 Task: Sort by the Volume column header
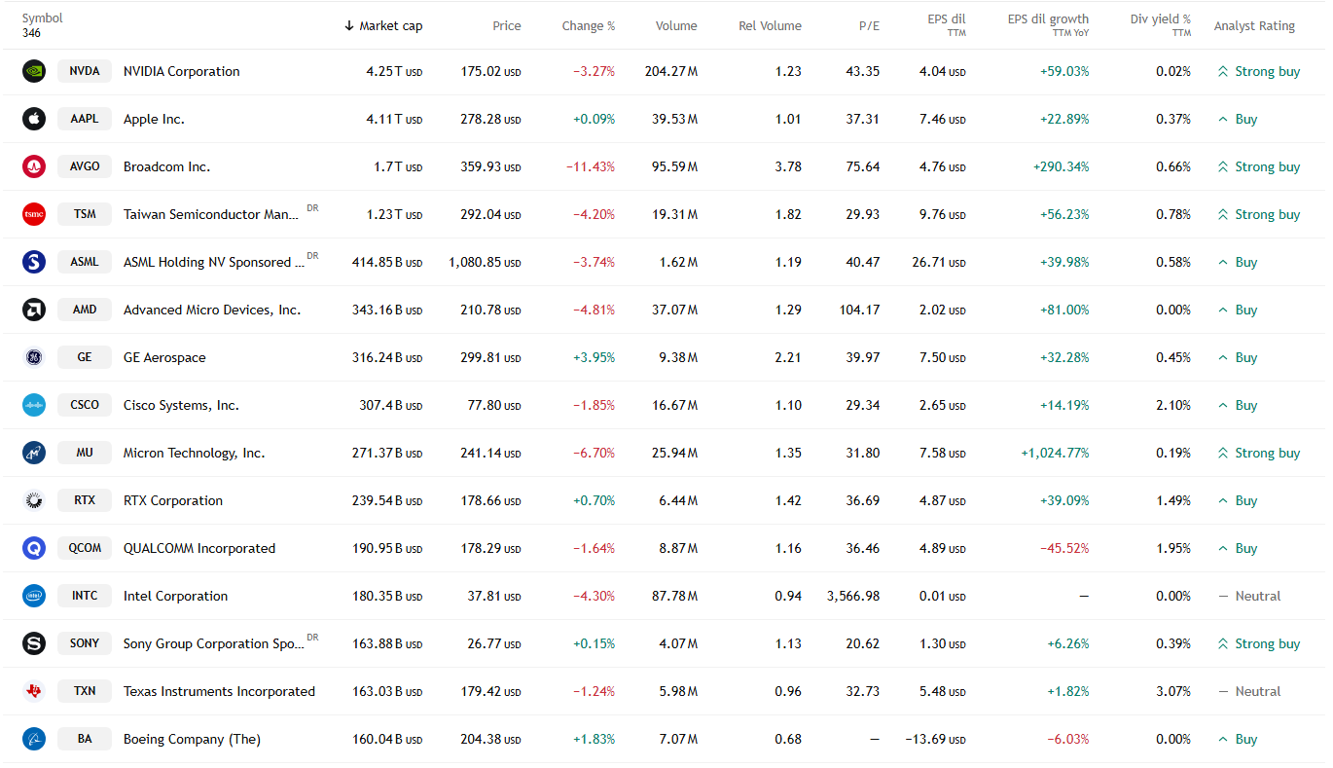click(x=676, y=26)
